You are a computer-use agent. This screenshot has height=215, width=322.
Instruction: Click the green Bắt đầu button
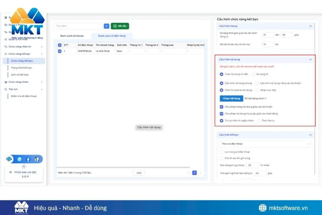coord(120,26)
